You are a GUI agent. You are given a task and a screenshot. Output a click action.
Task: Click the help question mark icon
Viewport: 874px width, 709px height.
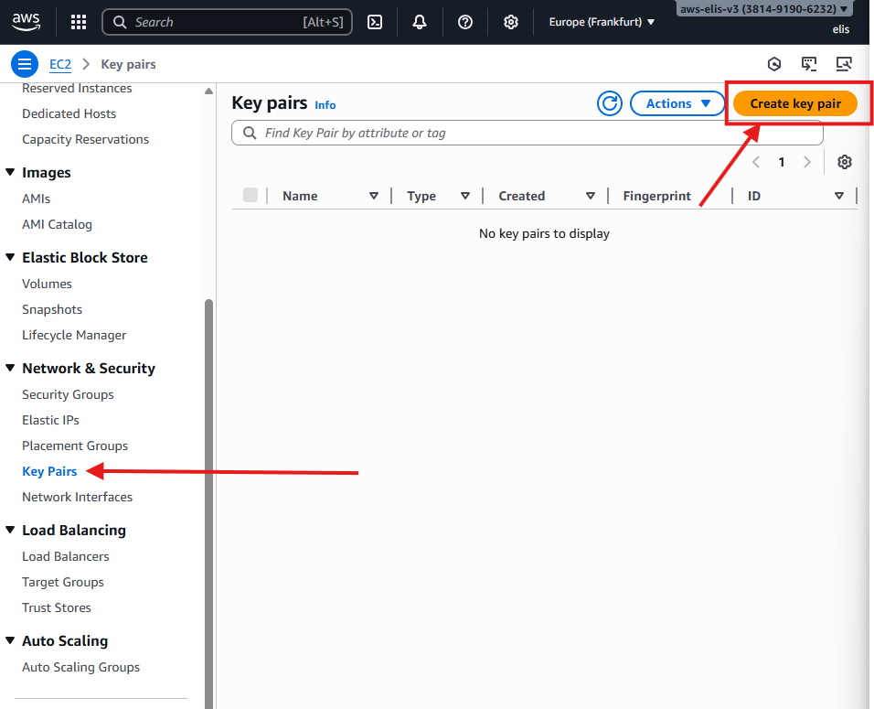(465, 22)
